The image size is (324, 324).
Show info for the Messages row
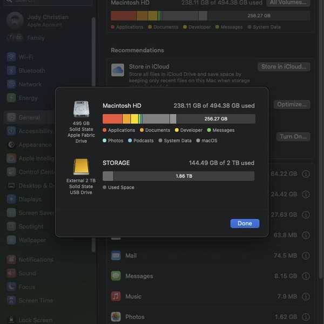306,276
